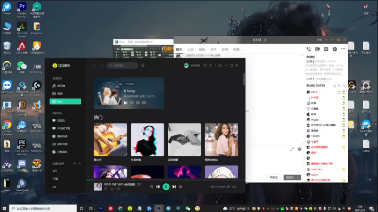
Task: Skip to the next track in the player bar
Action: click(x=174, y=187)
